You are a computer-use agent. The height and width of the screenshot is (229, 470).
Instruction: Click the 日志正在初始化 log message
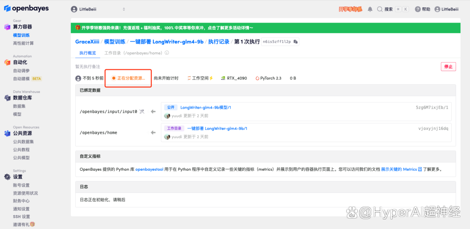(x=103, y=199)
